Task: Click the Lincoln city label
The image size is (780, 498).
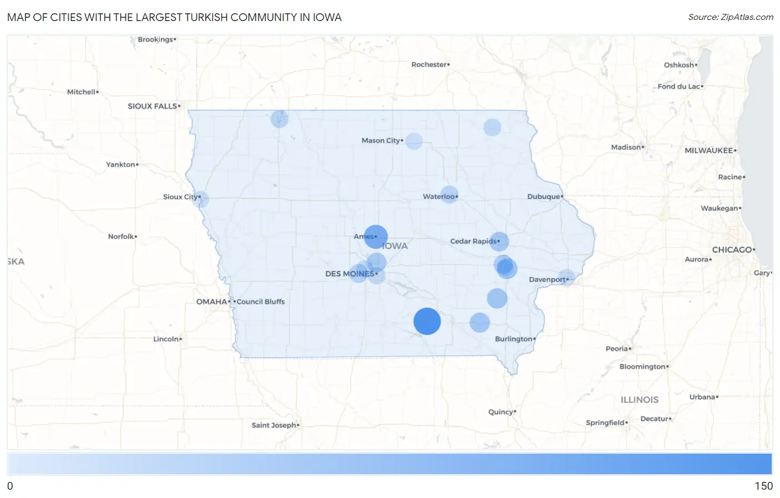Action: tap(166, 339)
